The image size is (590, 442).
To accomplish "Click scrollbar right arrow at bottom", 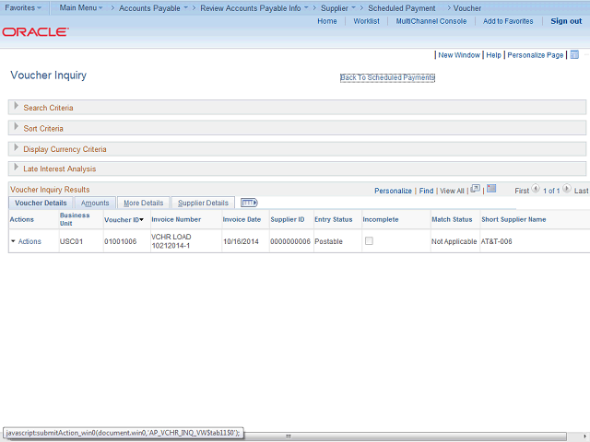I will click(584, 436).
